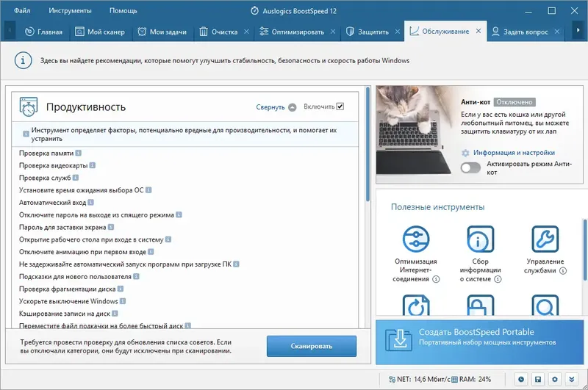The width and height of the screenshot is (588, 390).
Task: Open Оптимизация Интернет-соединения tool icon
Action: [x=416, y=239]
